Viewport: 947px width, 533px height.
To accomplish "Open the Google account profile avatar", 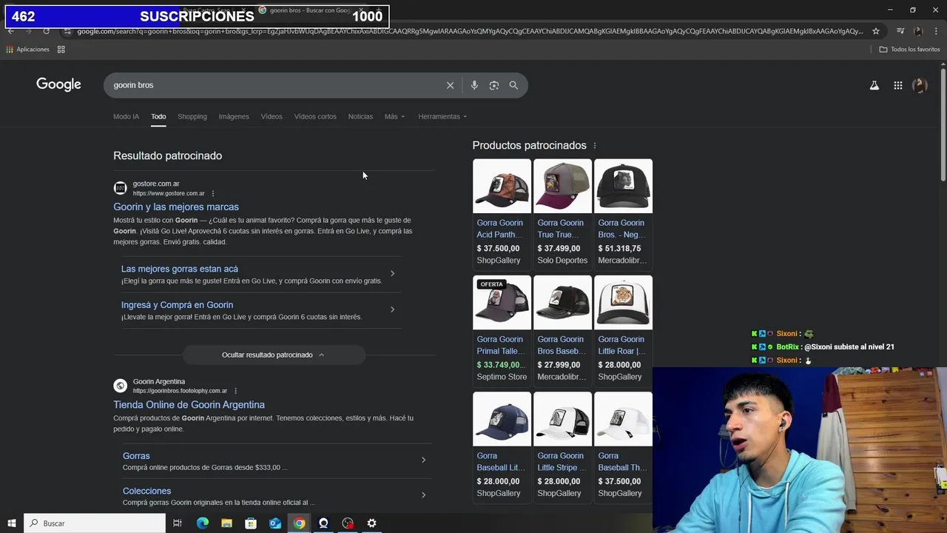I will click(920, 85).
